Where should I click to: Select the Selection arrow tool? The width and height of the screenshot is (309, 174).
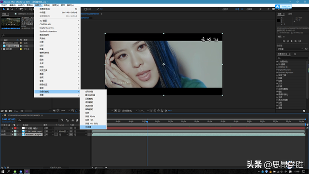pyautogui.click(x=4, y=9)
